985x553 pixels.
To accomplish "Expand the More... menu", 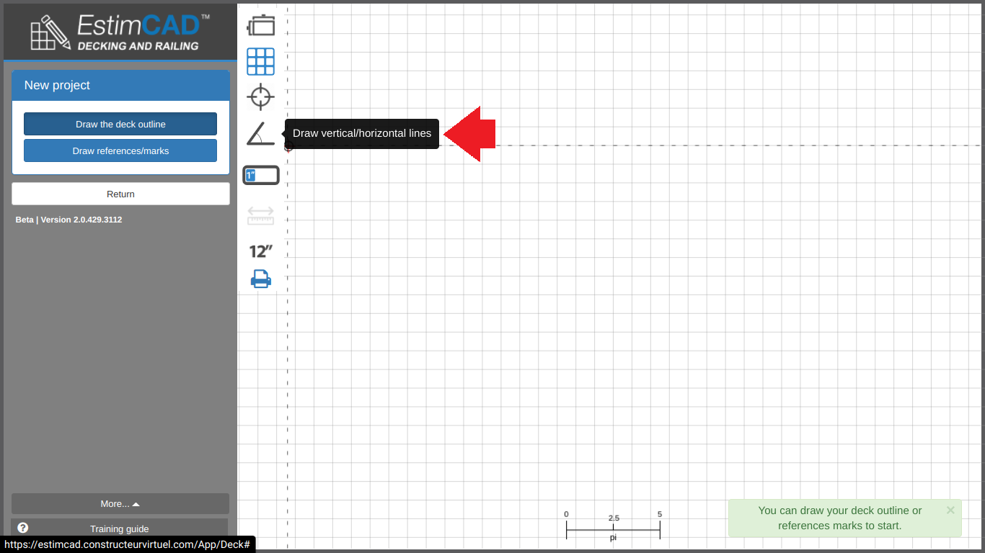I will tap(120, 504).
